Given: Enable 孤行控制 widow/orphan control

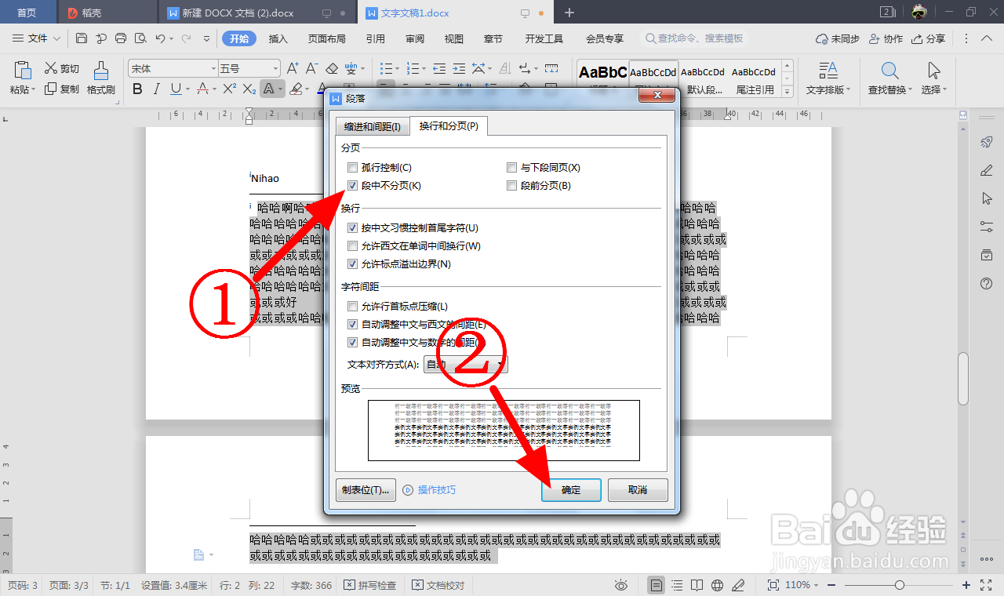Looking at the screenshot, I should (x=352, y=167).
